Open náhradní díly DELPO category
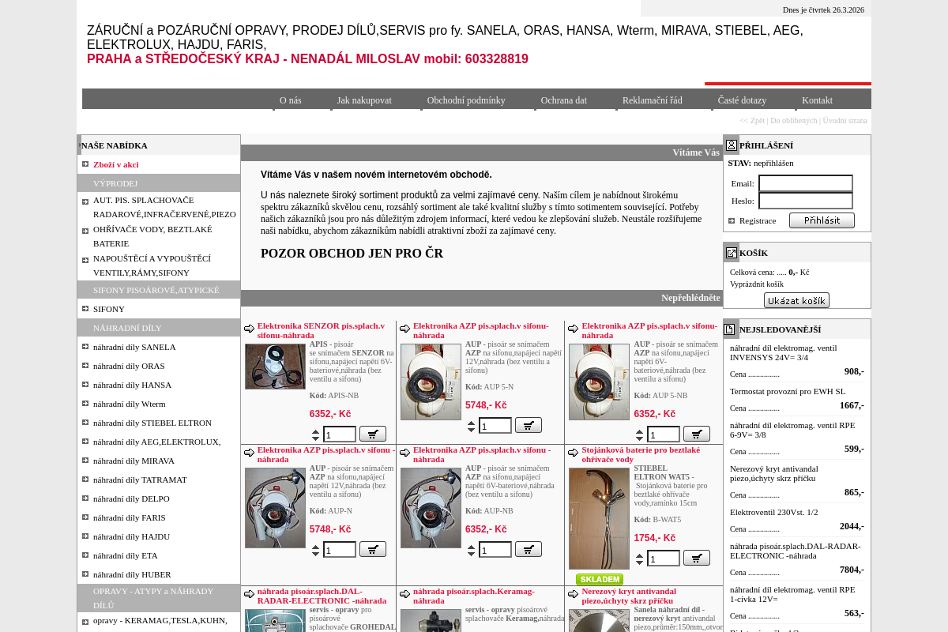948x632 pixels. [x=131, y=498]
